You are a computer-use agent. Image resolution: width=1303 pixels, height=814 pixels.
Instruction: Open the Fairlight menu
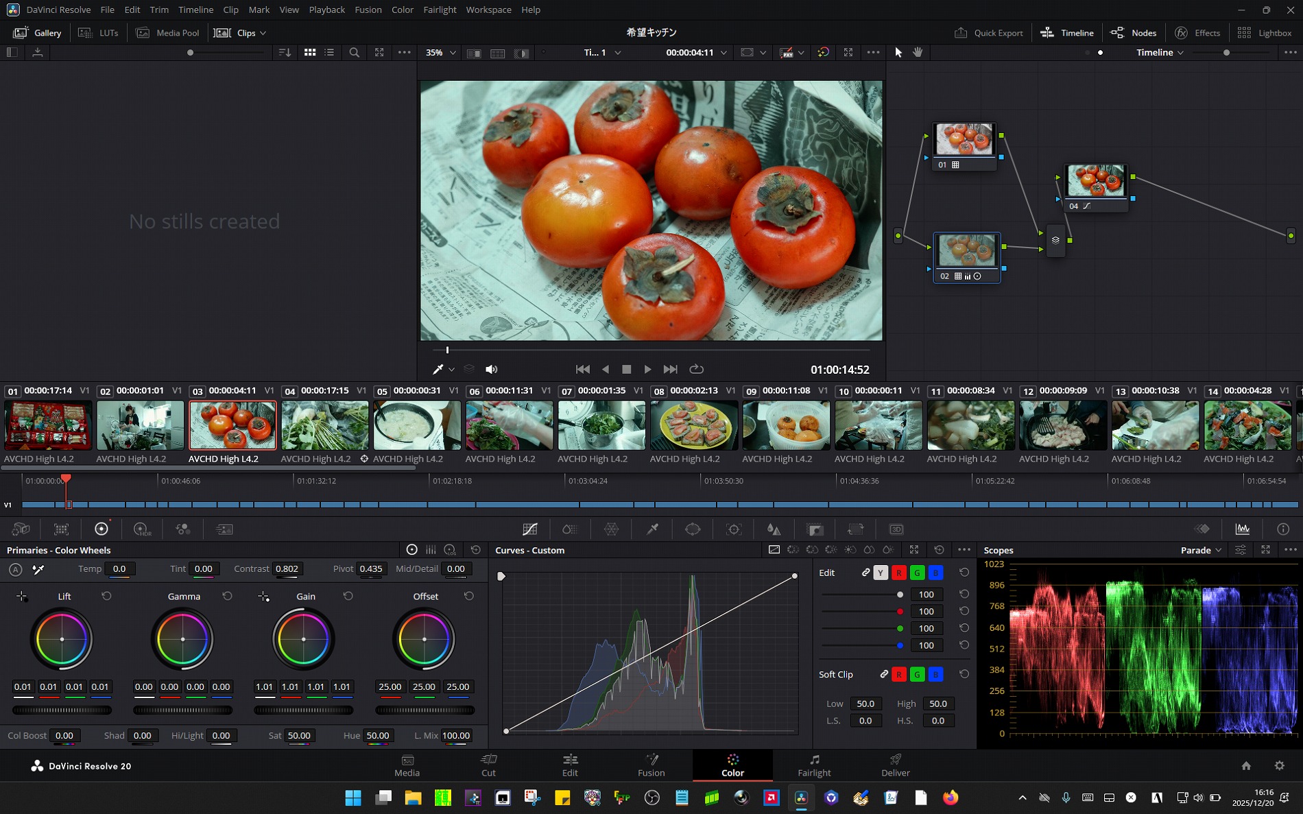(x=439, y=10)
